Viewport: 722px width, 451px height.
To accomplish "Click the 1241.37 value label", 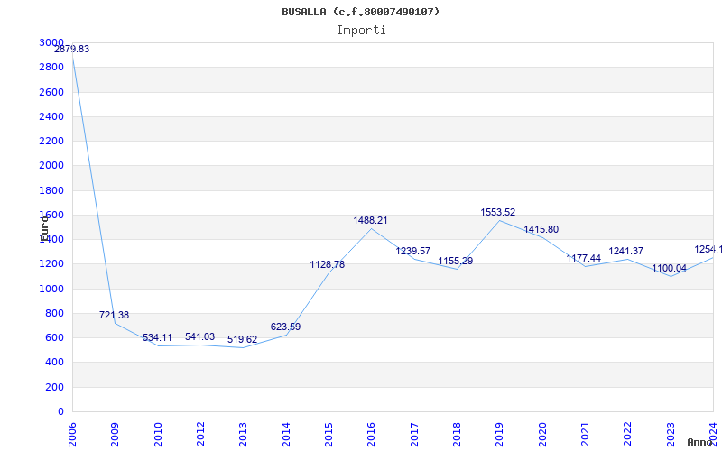I will pyautogui.click(x=626, y=251).
